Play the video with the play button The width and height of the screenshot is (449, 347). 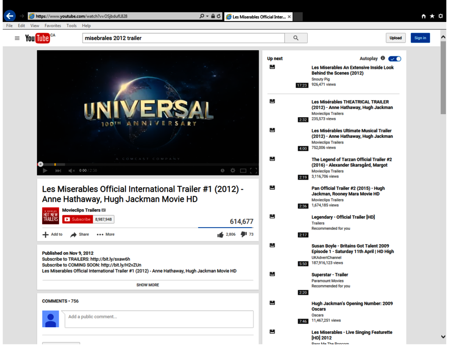coord(45,170)
